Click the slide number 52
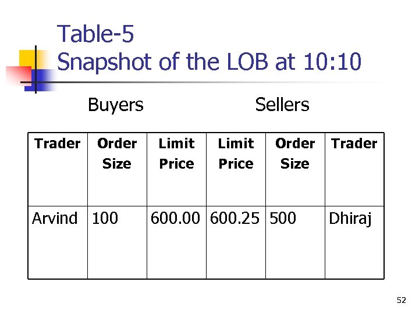 (401, 301)
